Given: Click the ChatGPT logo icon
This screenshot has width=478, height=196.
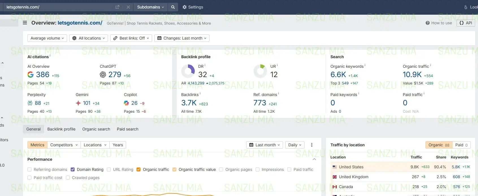Looking at the screenshot, I should pyautogui.click(x=103, y=75).
